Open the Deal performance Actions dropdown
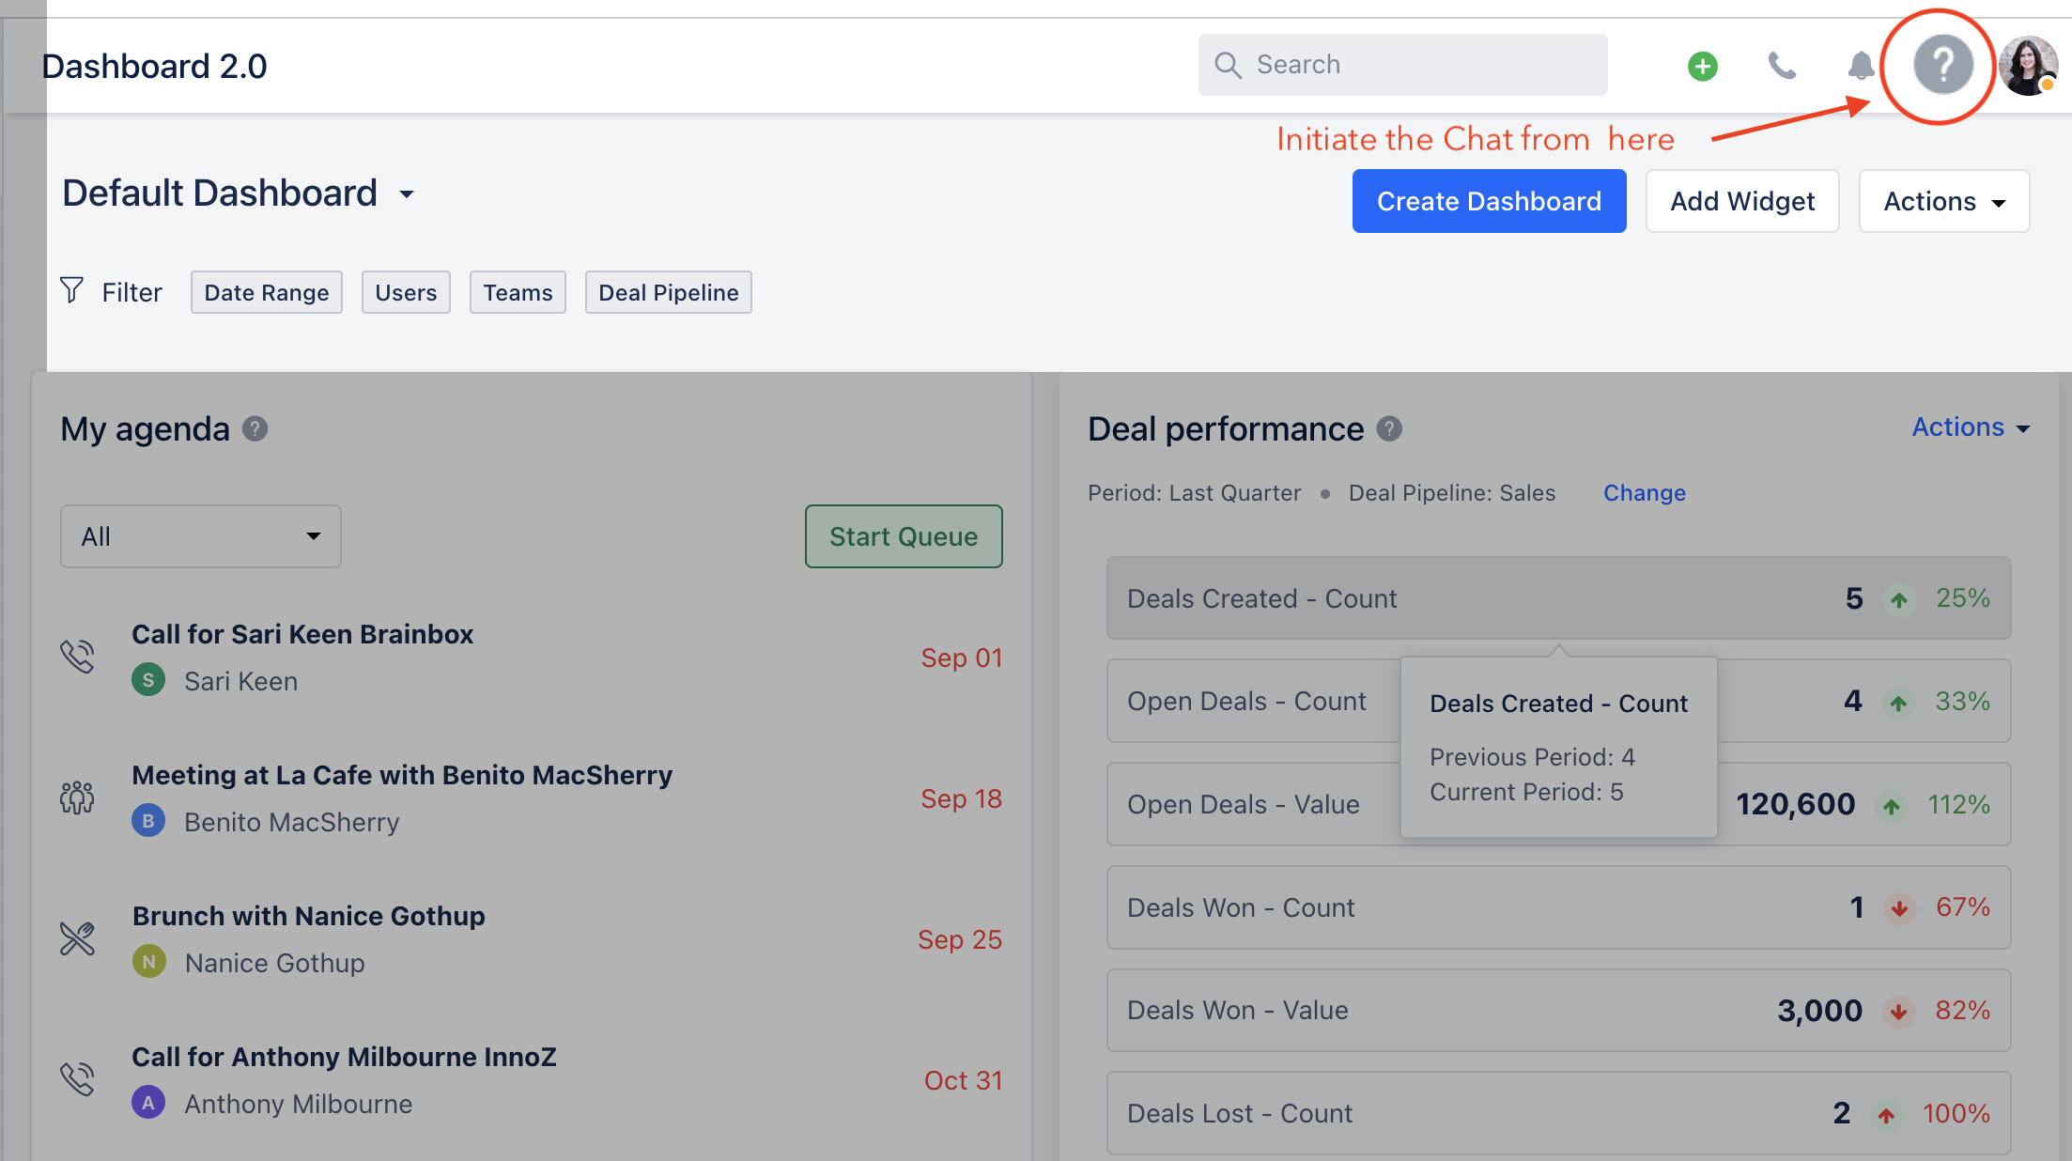The image size is (2072, 1161). tap(1971, 427)
